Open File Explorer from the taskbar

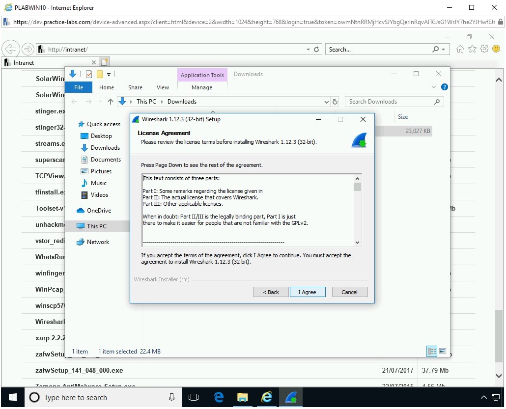pos(243,397)
